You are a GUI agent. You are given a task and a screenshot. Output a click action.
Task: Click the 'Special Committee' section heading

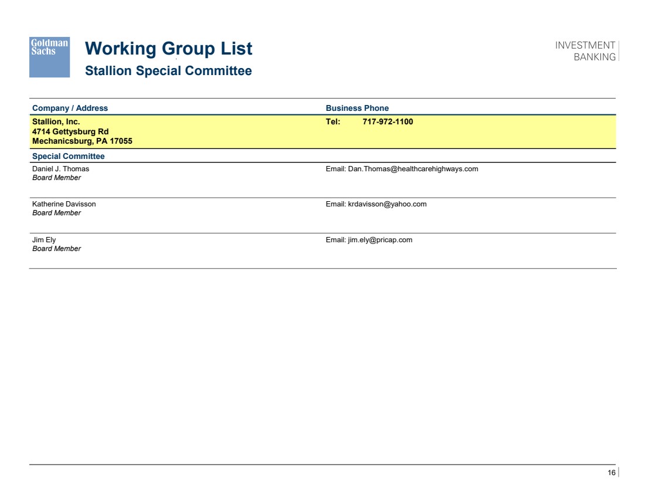68,157
